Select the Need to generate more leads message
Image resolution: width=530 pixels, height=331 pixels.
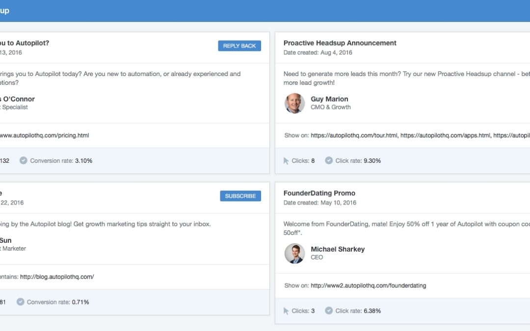pyautogui.click(x=406, y=78)
